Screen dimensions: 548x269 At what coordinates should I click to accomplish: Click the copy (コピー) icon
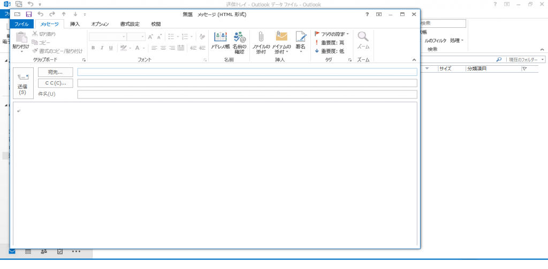35,42
